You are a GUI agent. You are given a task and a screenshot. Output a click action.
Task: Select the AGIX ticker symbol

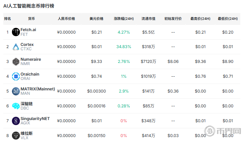coord(25,123)
